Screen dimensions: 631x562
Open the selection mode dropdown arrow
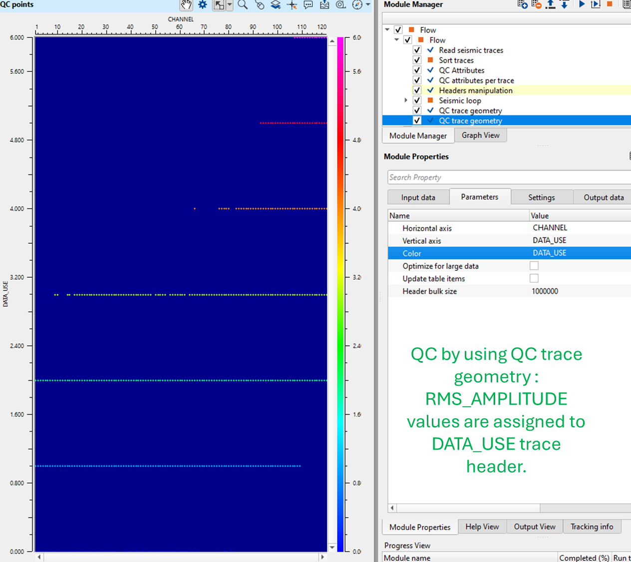point(230,5)
